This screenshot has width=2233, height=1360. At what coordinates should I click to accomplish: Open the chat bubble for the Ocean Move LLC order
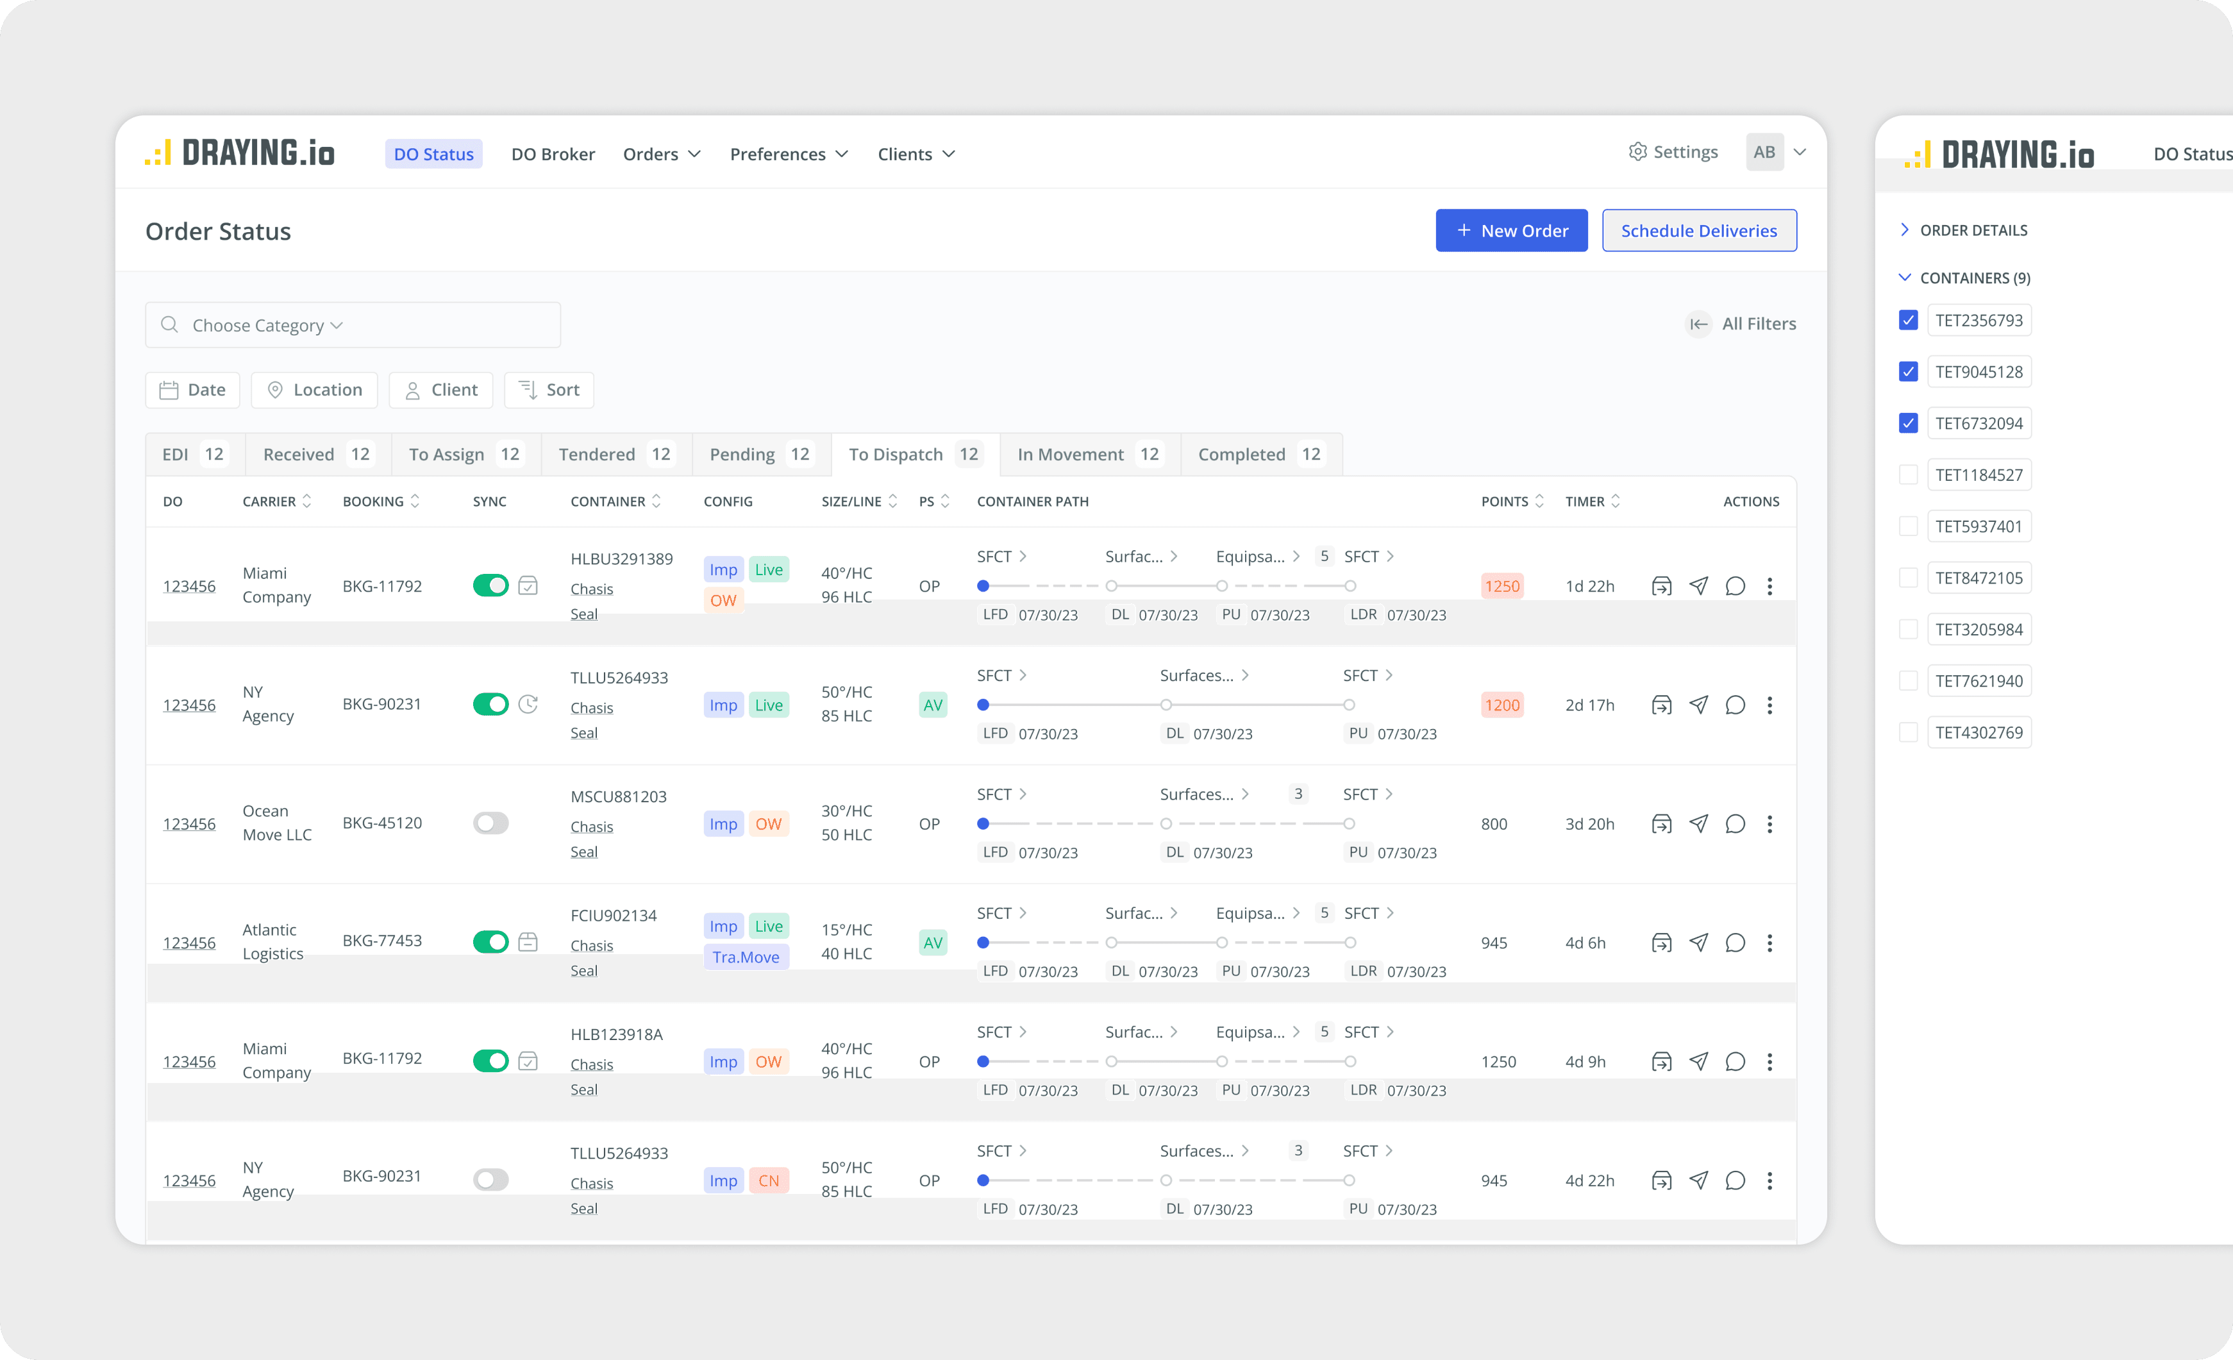coord(1735,824)
